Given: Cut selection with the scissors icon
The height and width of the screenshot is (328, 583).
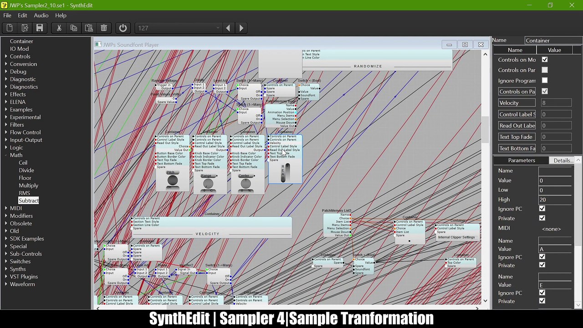Looking at the screenshot, I should point(59,28).
